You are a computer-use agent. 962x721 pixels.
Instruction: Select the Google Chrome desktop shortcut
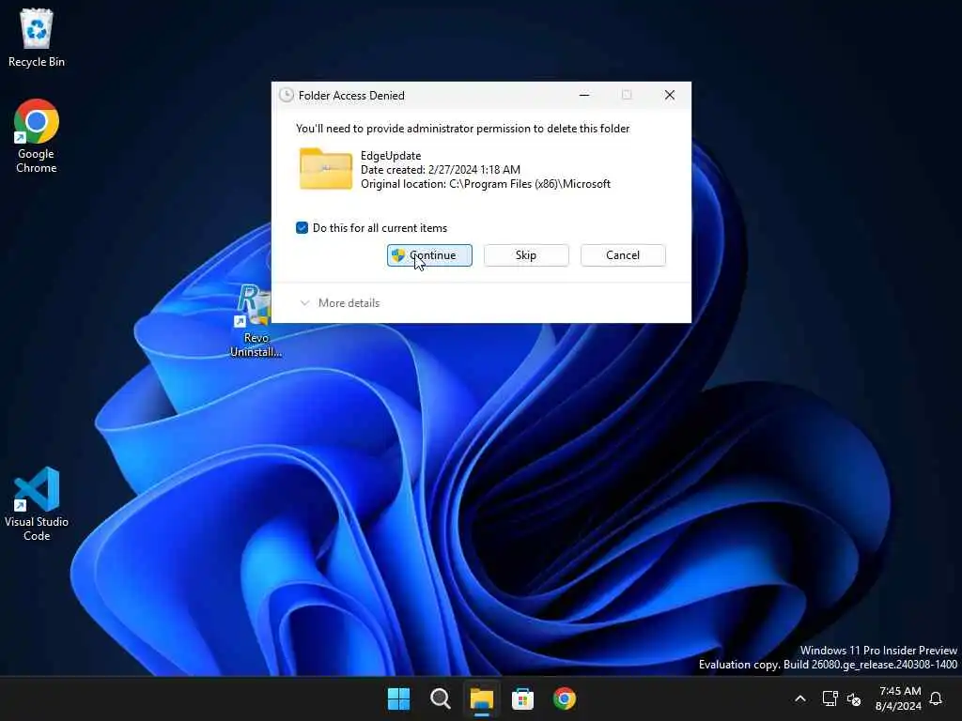37,136
